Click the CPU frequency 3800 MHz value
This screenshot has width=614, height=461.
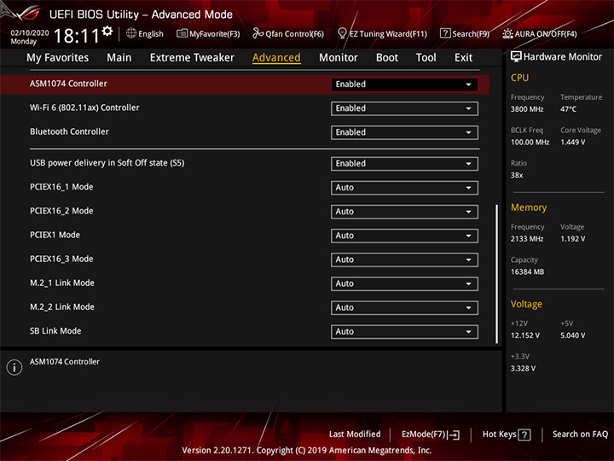[527, 109]
